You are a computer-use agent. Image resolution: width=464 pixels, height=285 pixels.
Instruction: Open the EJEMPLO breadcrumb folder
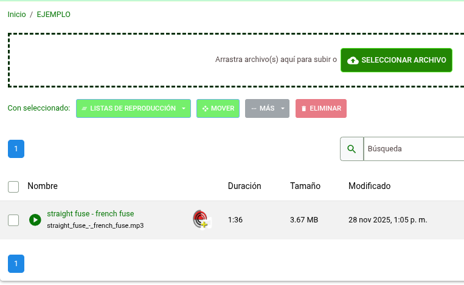[x=54, y=14]
